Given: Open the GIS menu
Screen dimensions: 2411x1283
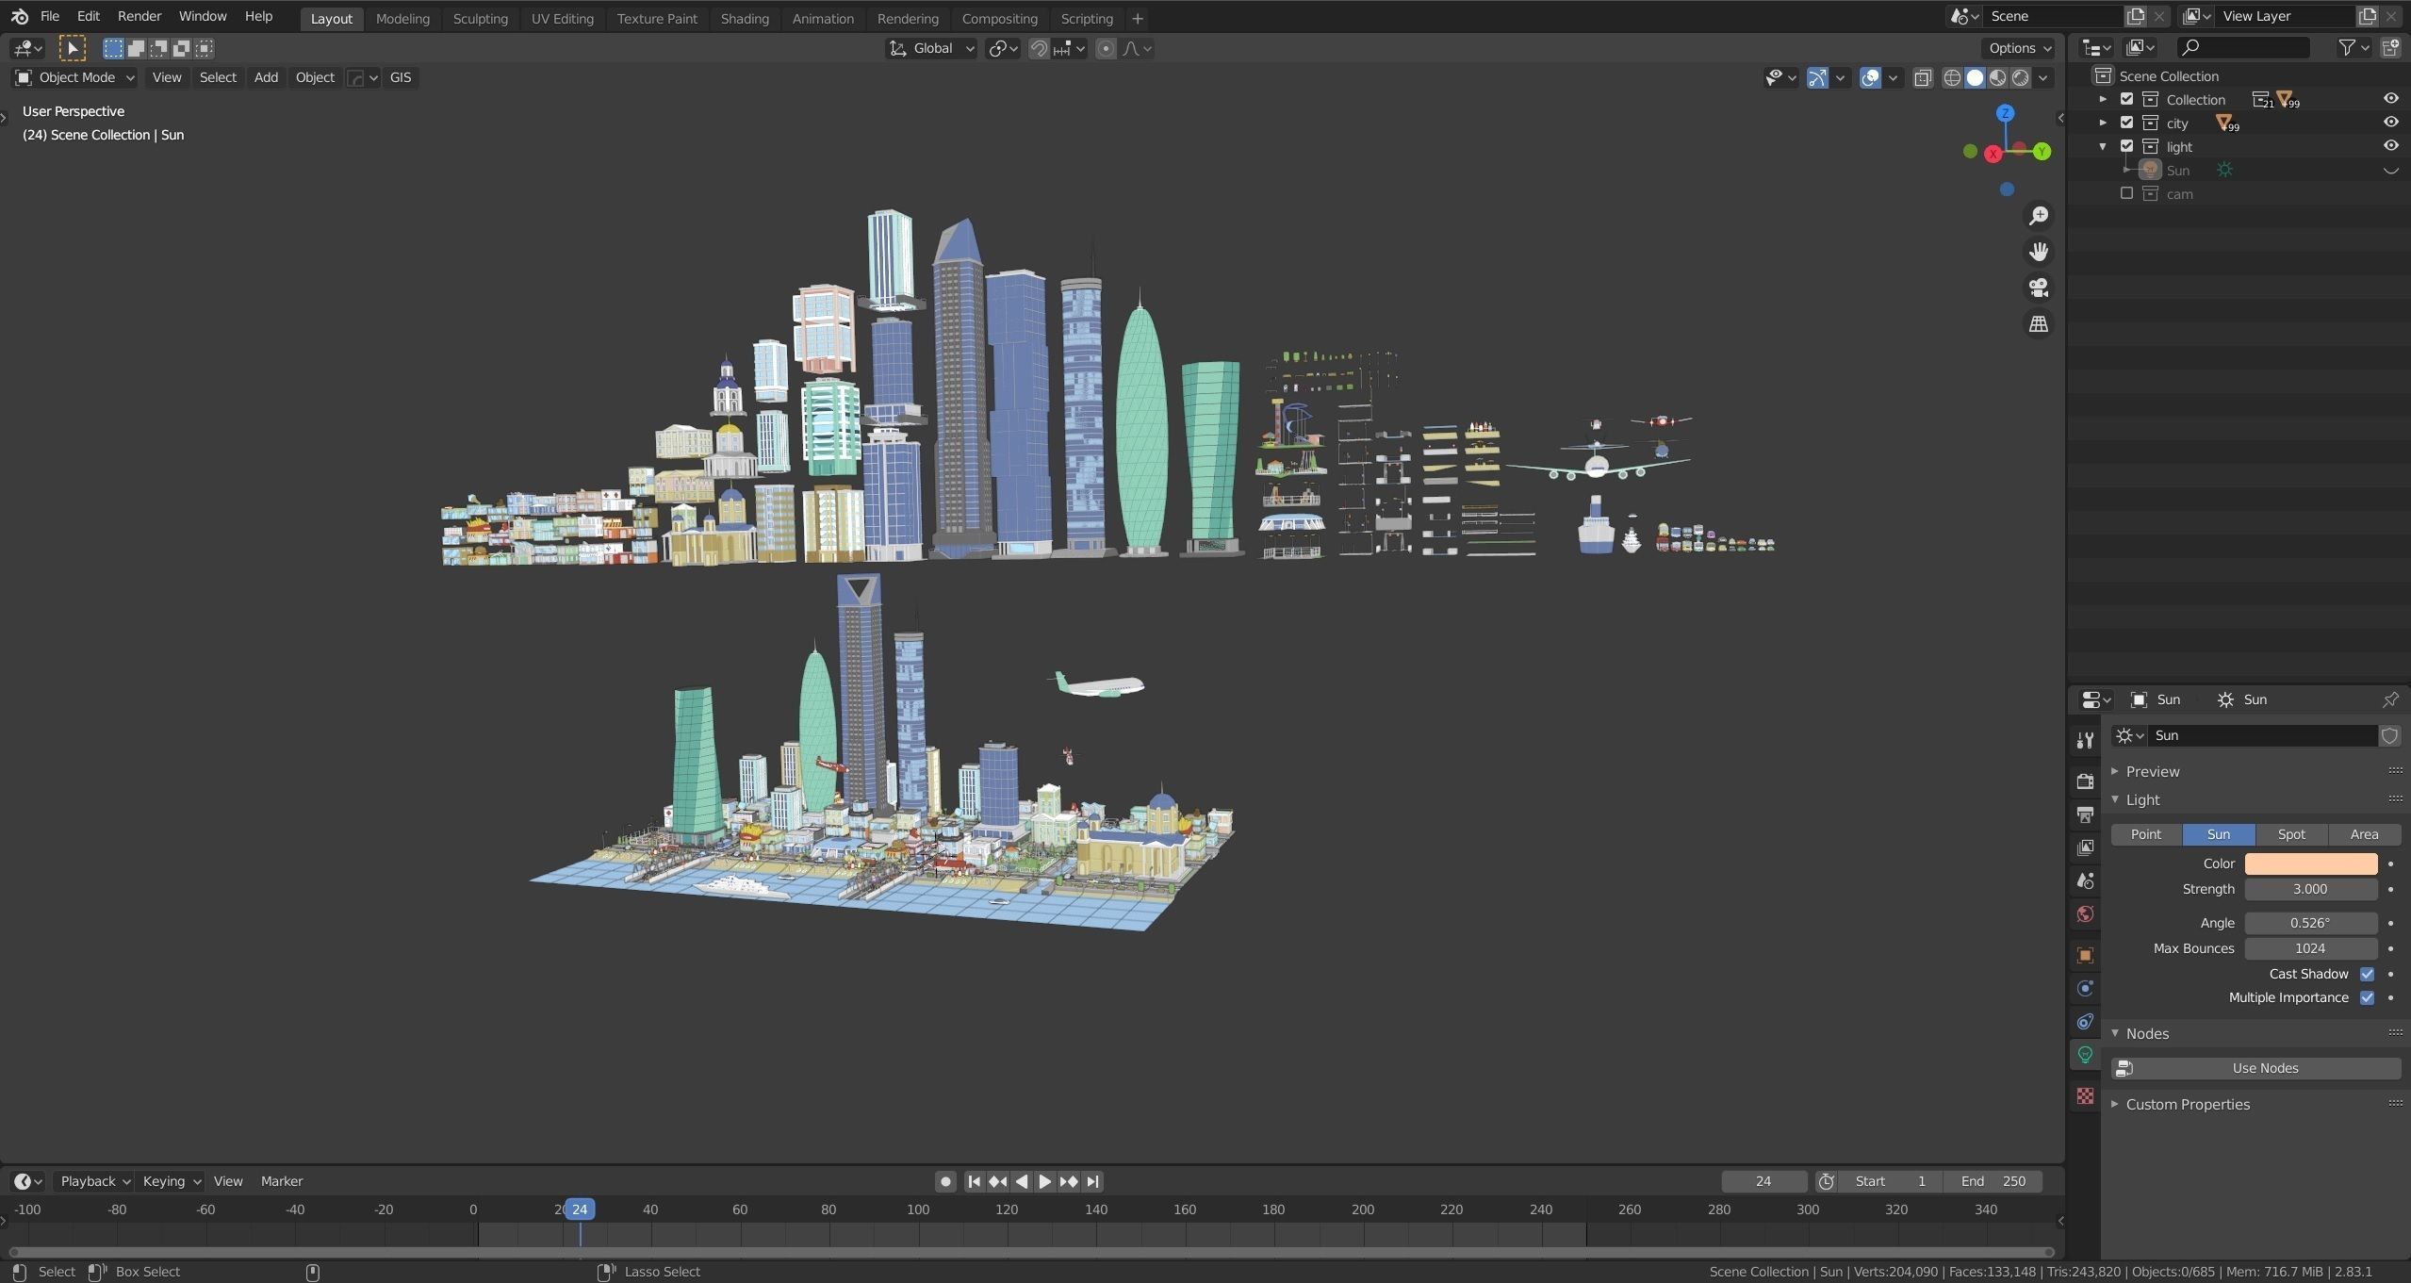Looking at the screenshot, I should (401, 77).
